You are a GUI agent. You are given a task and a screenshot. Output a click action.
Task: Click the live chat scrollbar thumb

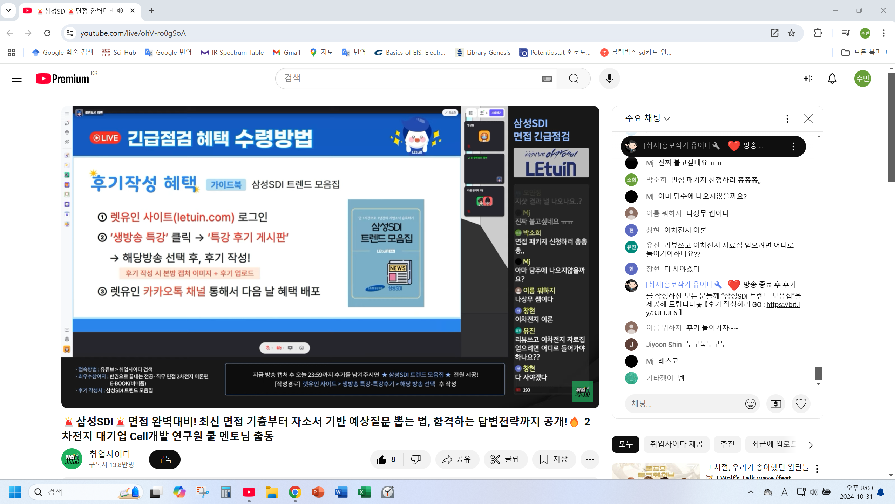pyautogui.click(x=818, y=373)
